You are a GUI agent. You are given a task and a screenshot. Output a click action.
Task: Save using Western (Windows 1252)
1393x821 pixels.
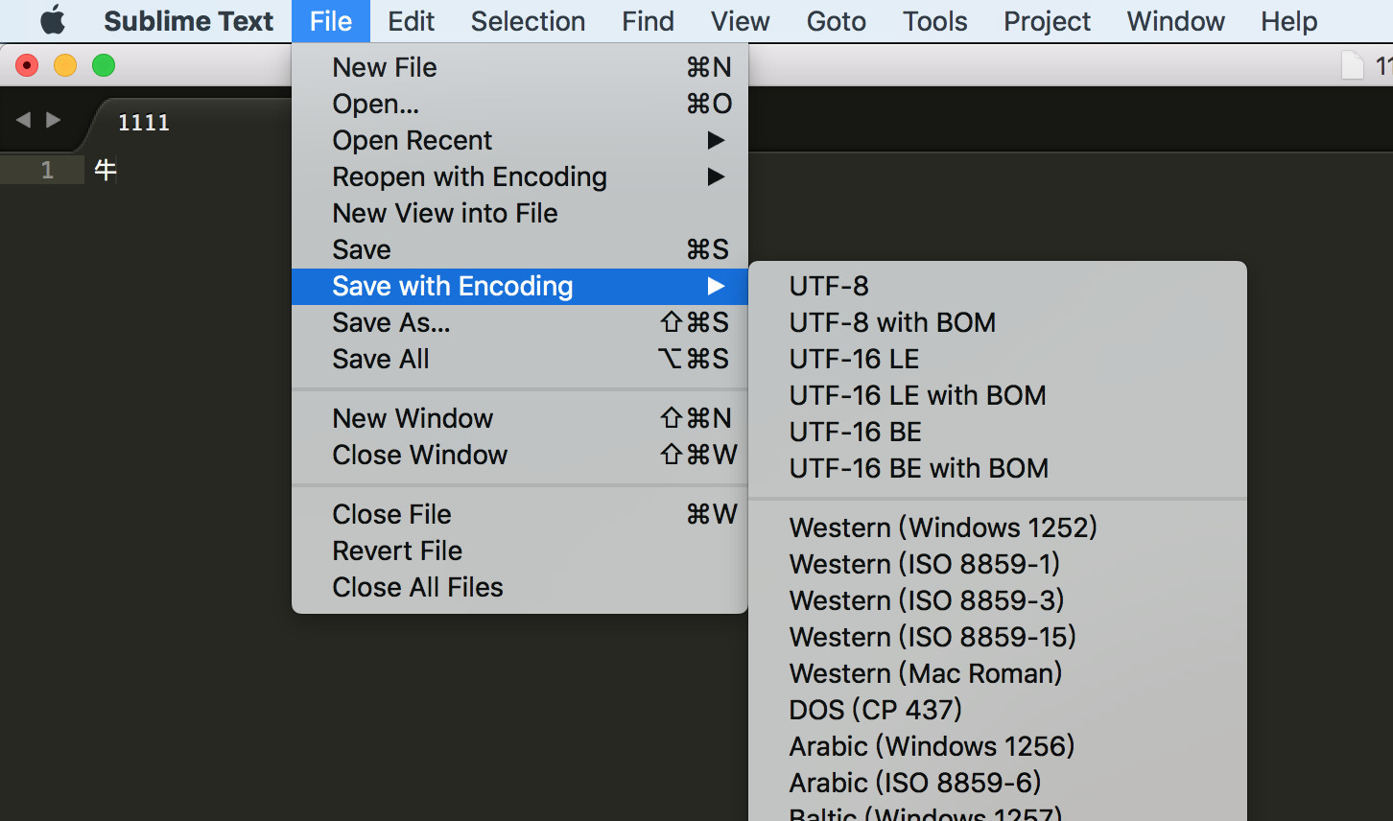click(x=943, y=528)
